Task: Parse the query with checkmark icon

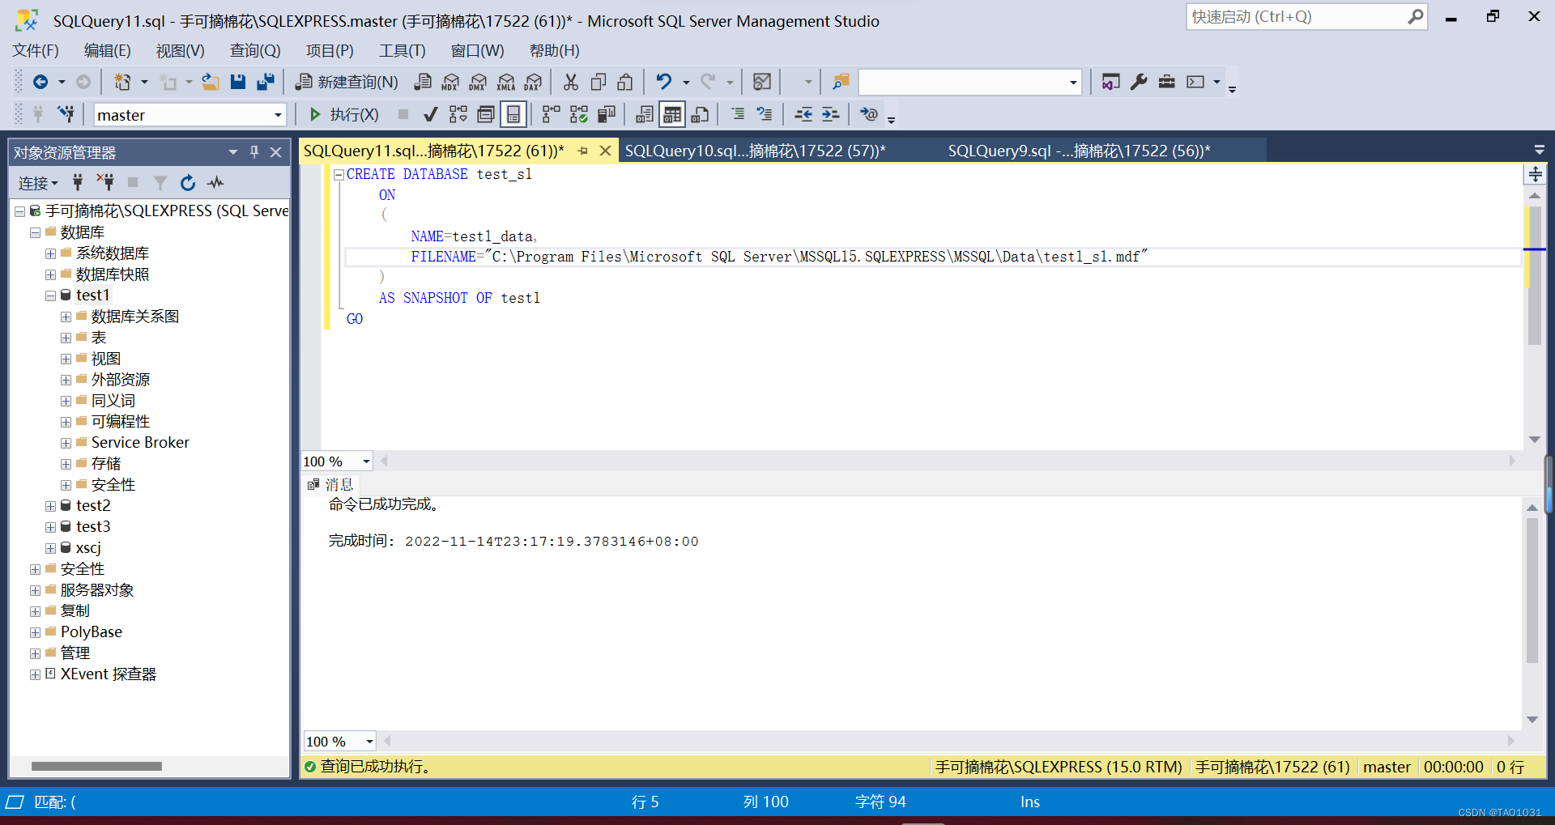Action: pos(430,114)
